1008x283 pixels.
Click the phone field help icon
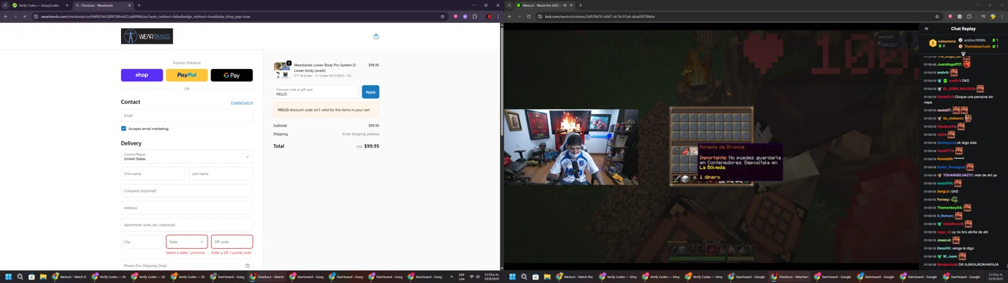tap(247, 266)
